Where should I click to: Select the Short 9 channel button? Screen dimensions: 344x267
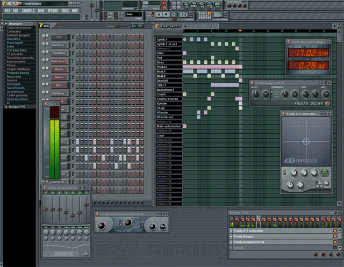point(61,69)
